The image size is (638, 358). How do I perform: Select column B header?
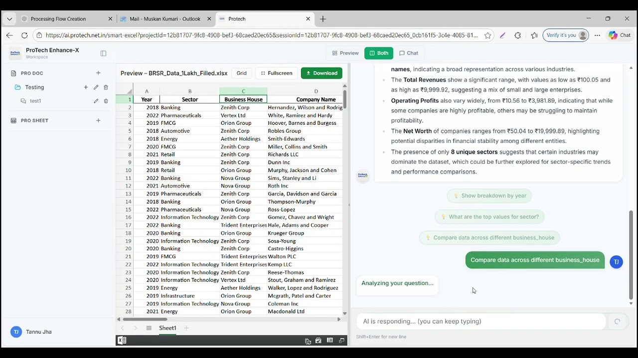tap(190, 91)
